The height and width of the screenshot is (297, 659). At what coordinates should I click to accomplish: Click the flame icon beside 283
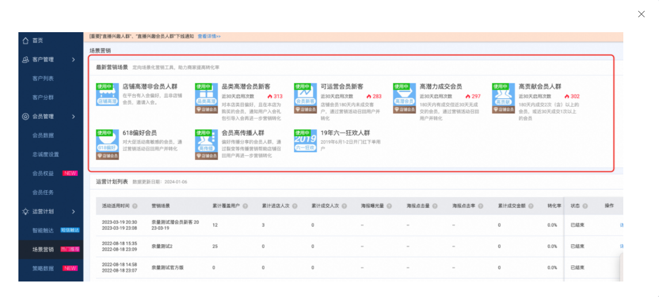coord(369,96)
